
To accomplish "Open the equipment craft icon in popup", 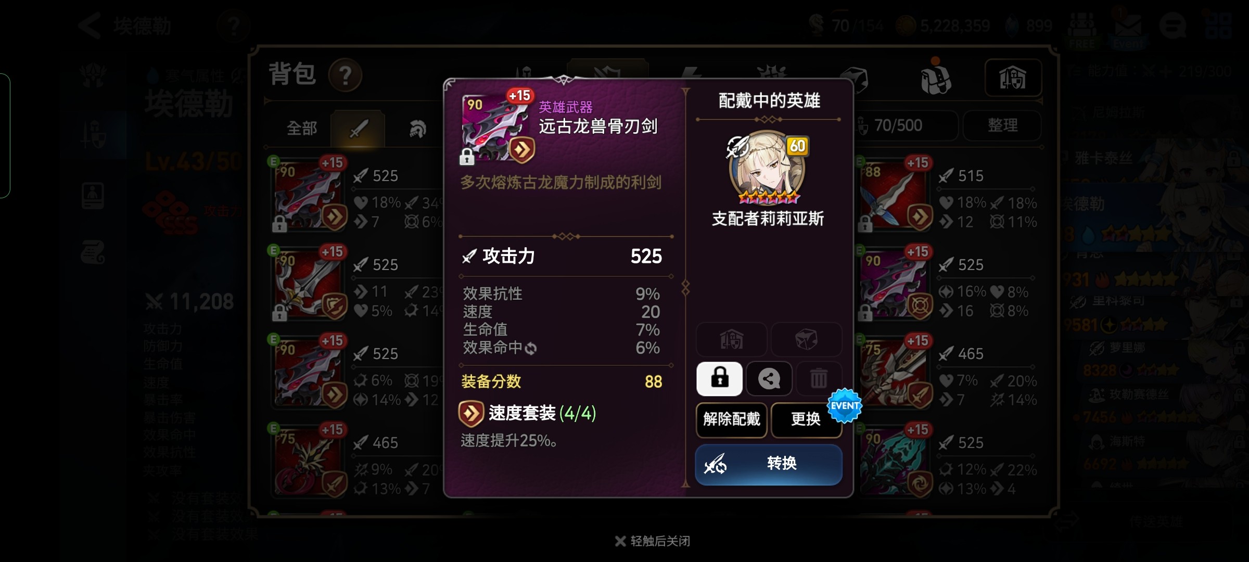I will pos(731,339).
